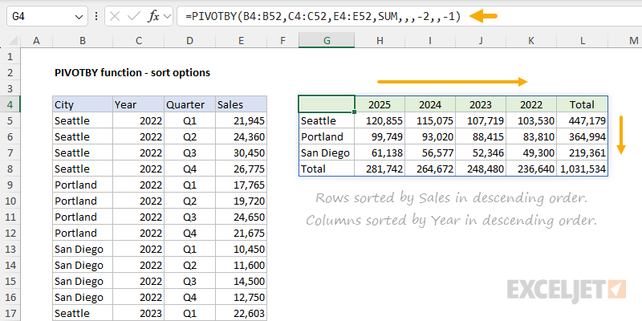Select column B header
Viewport: 642px width, 321px height.
coord(83,41)
